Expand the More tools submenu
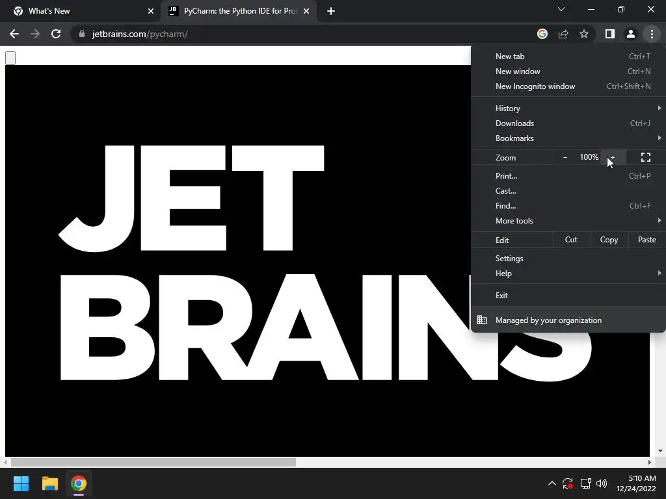 pyautogui.click(x=568, y=221)
